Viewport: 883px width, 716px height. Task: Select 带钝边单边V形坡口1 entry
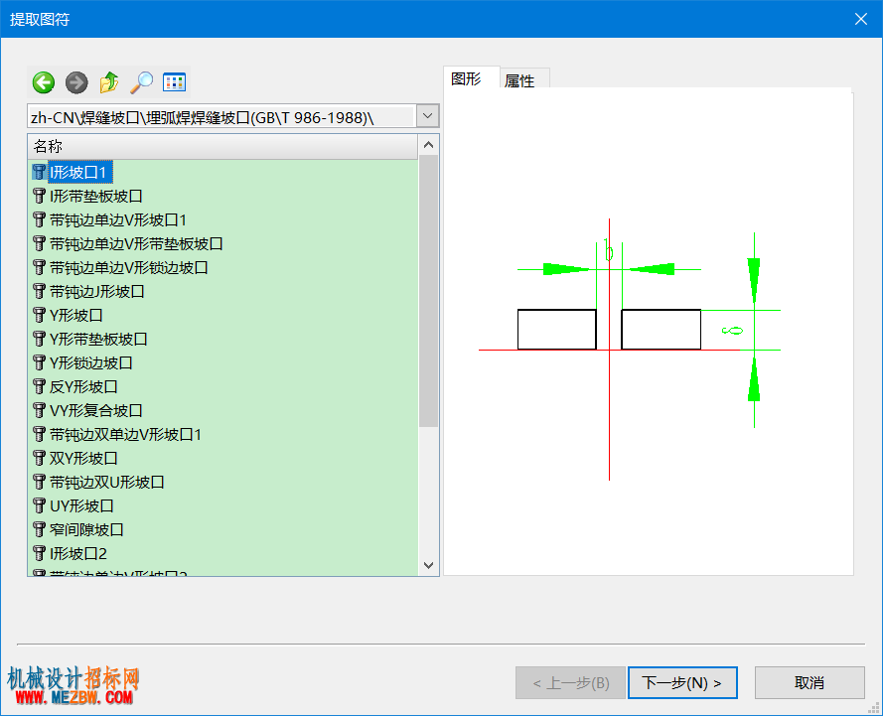point(117,220)
